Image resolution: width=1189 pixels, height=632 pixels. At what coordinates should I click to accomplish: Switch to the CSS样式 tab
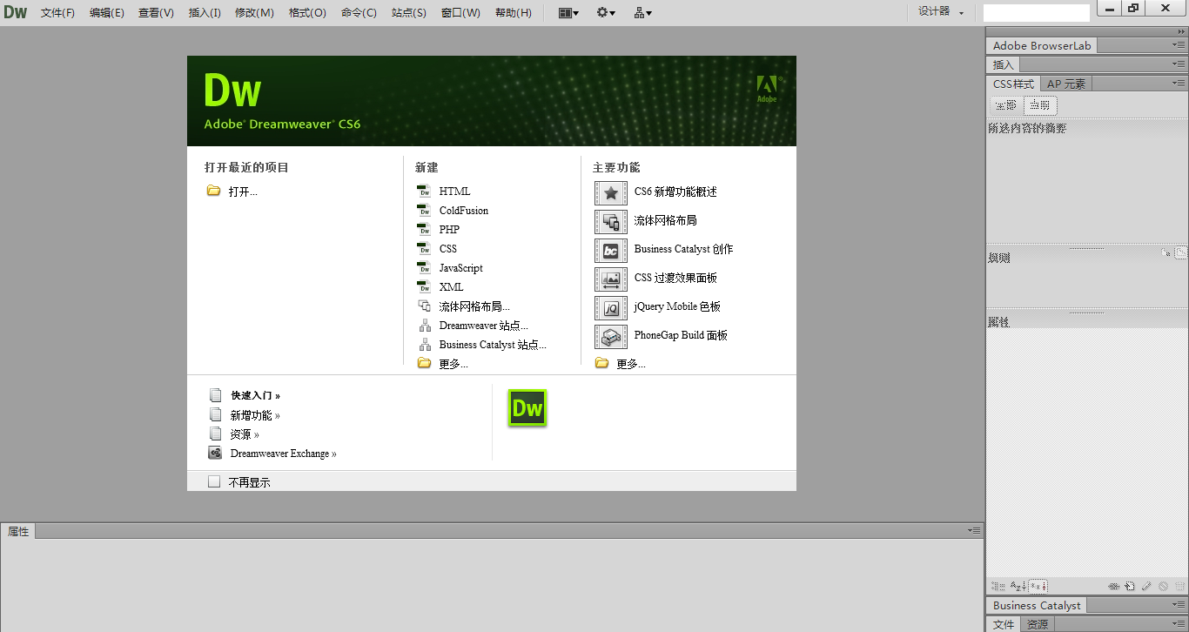(x=1014, y=84)
